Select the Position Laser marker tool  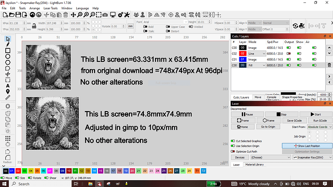tap(8, 92)
